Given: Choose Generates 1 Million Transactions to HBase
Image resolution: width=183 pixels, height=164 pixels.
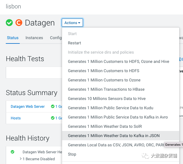Looking at the screenshot, I should coord(121,89).
